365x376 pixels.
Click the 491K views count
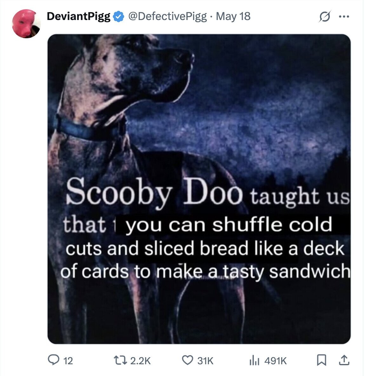pyautogui.click(x=275, y=361)
